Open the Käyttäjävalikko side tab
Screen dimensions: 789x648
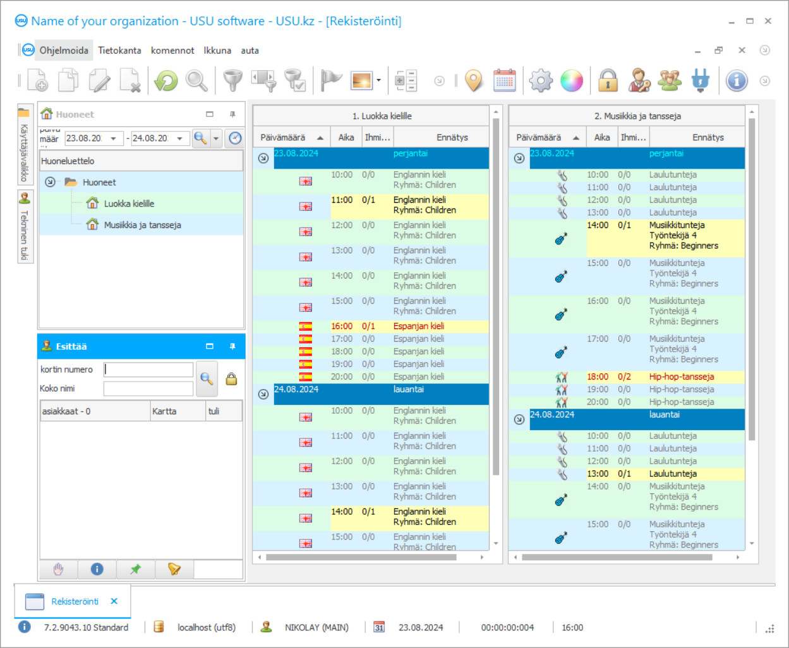coord(25,144)
